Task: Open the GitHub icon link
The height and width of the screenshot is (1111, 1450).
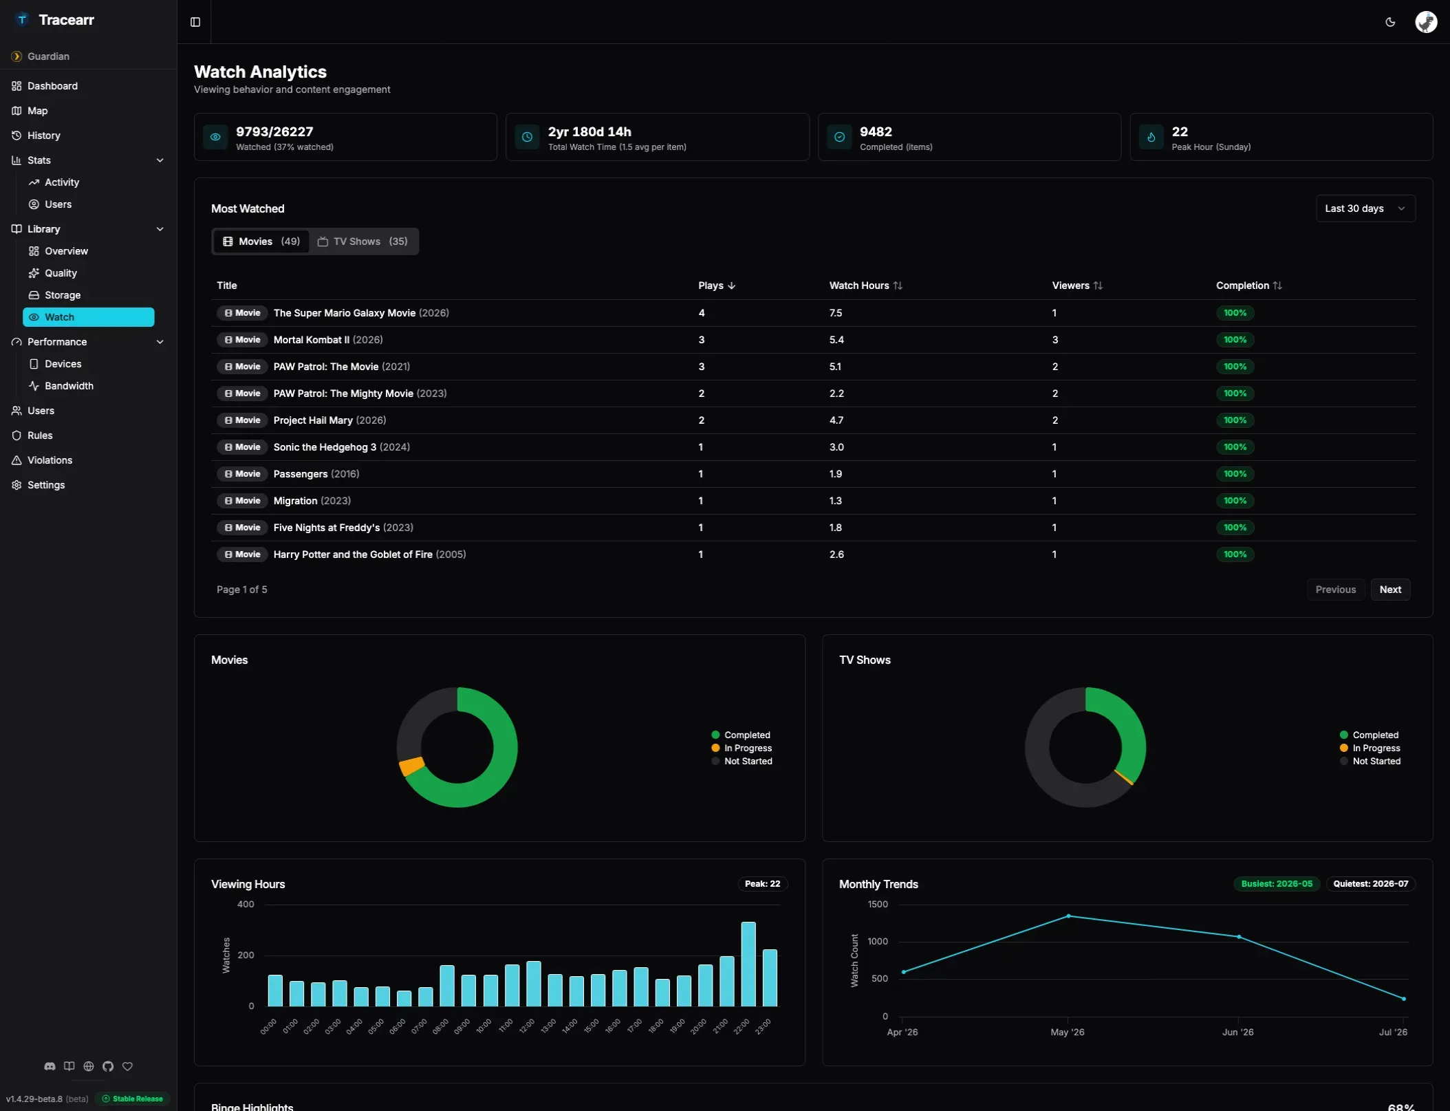Action: 108,1066
